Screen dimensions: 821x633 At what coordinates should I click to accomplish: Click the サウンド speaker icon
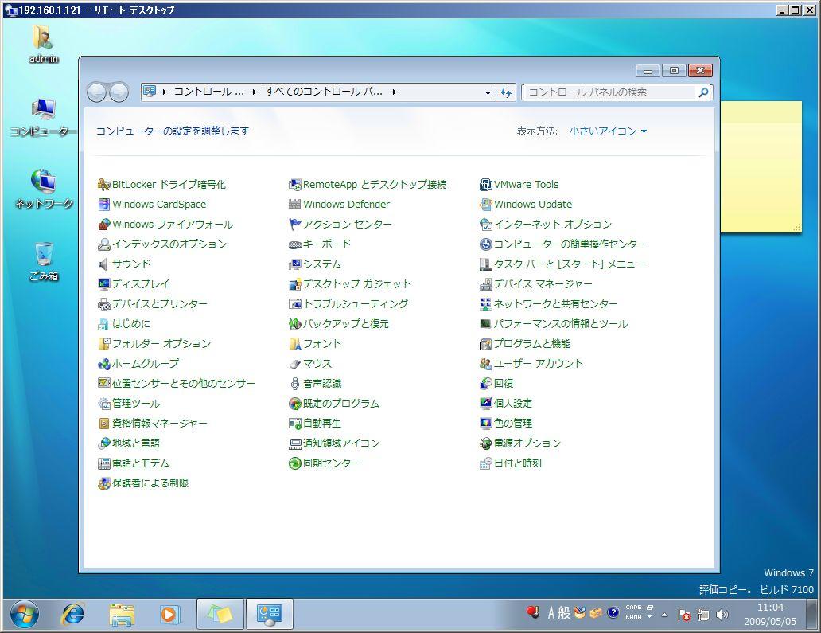(103, 264)
